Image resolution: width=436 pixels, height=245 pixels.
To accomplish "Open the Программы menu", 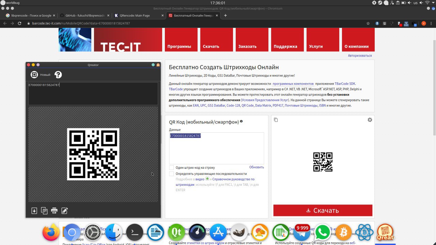I will [181, 40].
